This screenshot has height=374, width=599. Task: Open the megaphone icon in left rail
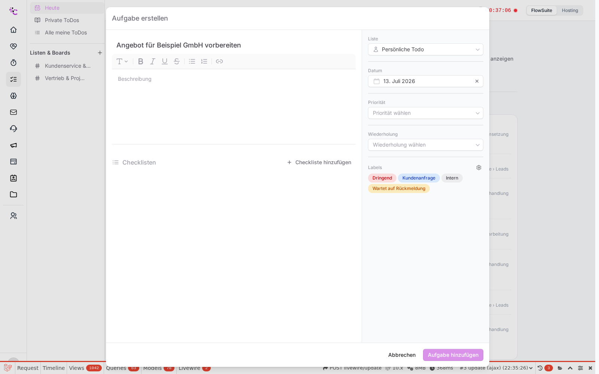tap(13, 145)
